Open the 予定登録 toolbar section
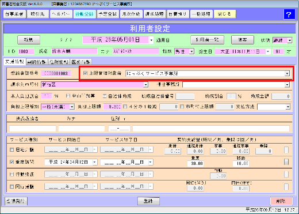The width and height of the screenshot is (299, 214). 108,14
